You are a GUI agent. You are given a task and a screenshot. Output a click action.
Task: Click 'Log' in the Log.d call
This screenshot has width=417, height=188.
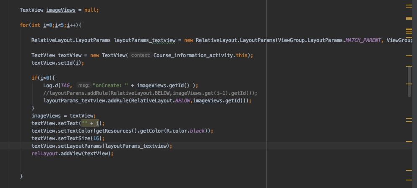[x=47, y=85]
